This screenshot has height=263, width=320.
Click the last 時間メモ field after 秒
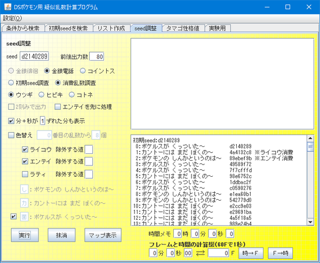pyautogui.click(x=230, y=234)
